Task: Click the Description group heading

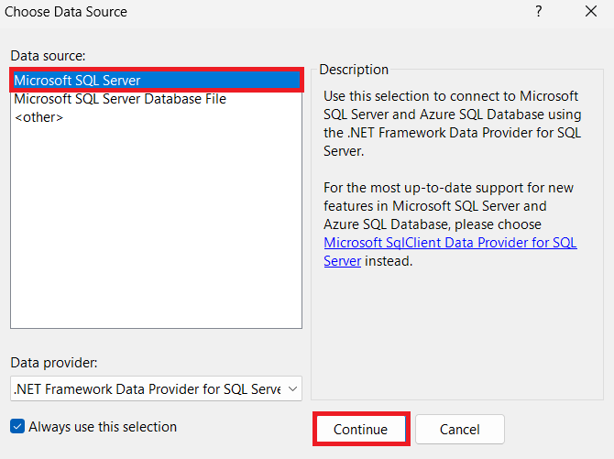Action: (x=354, y=70)
